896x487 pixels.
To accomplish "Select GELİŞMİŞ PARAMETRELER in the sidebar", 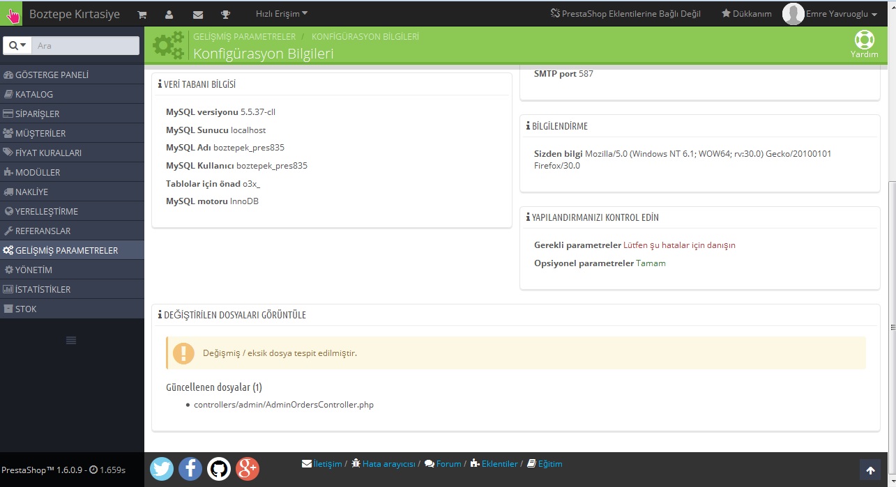I will (72, 250).
